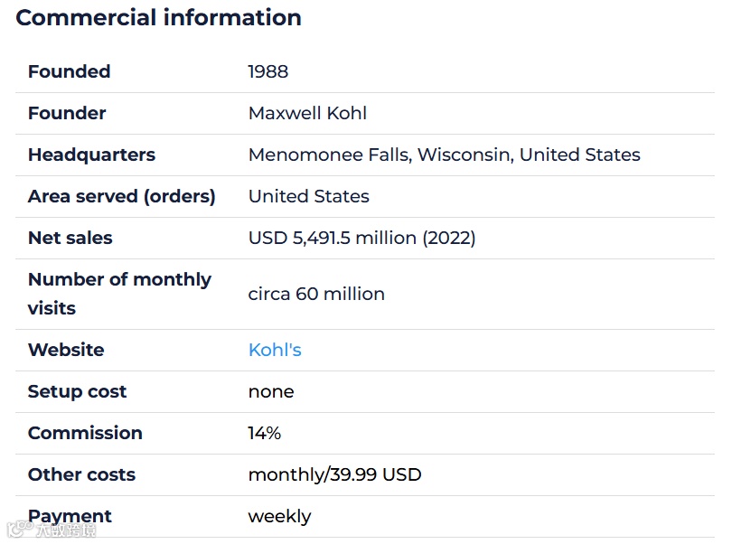This screenshot has width=732, height=544.
Task: Select the Number of monthly visits label
Action: pyautogui.click(x=119, y=294)
